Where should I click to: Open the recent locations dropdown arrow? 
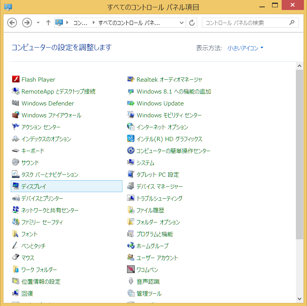click(38, 23)
